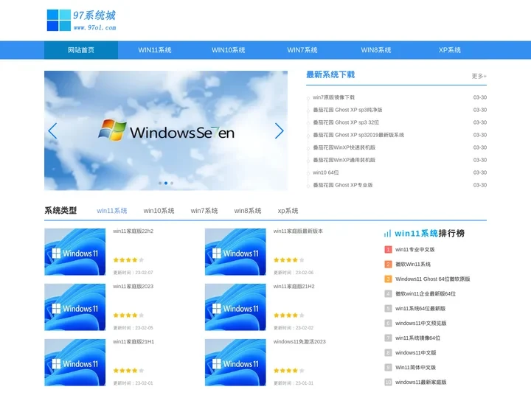Click the bar chart icon beside win11系统排行榜
Viewport: 531px width, 398px height.
387,234
